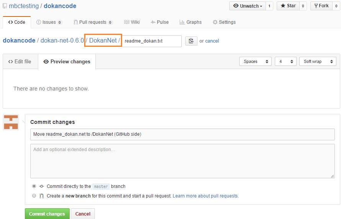The height and width of the screenshot is (219, 341).
Task: Star the dokancode repository
Action: point(288,6)
